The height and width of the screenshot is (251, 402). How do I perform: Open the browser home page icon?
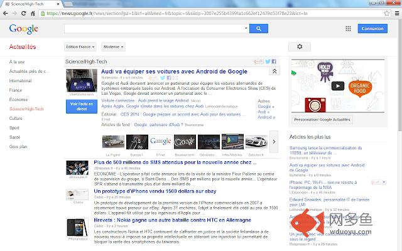click(x=33, y=13)
